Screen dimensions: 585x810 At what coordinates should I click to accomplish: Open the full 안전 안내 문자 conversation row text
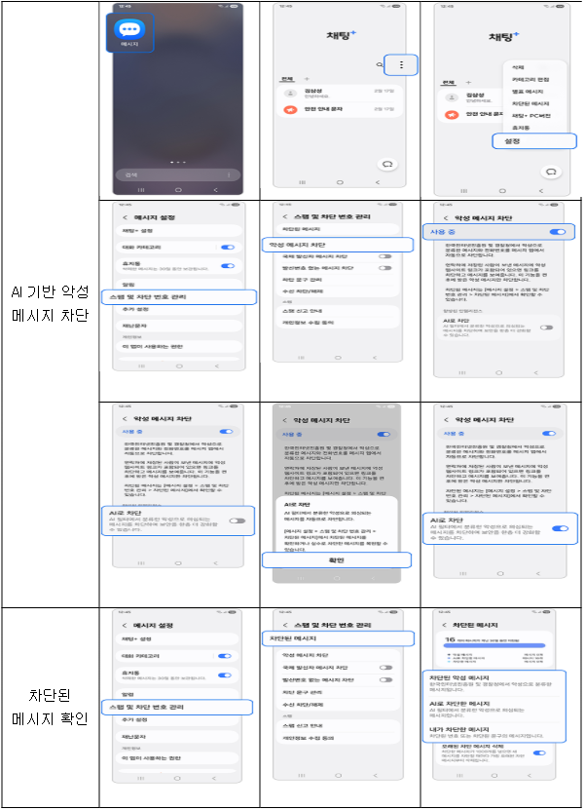pos(323,109)
